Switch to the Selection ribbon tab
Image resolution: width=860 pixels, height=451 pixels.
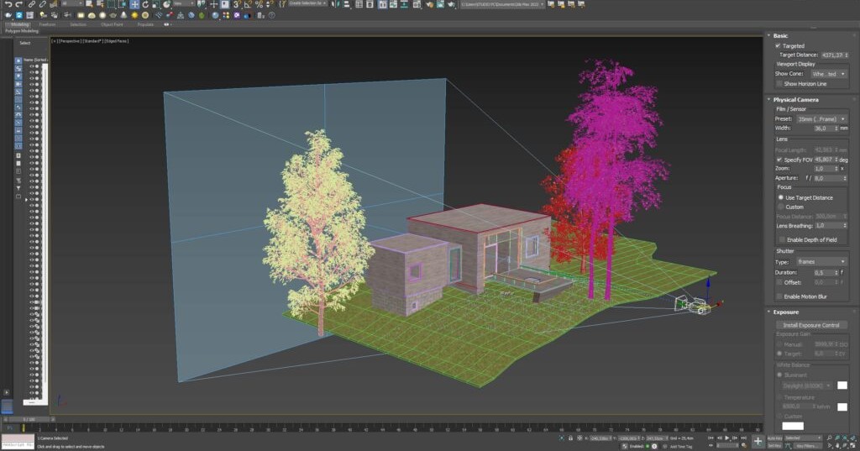[x=78, y=24]
